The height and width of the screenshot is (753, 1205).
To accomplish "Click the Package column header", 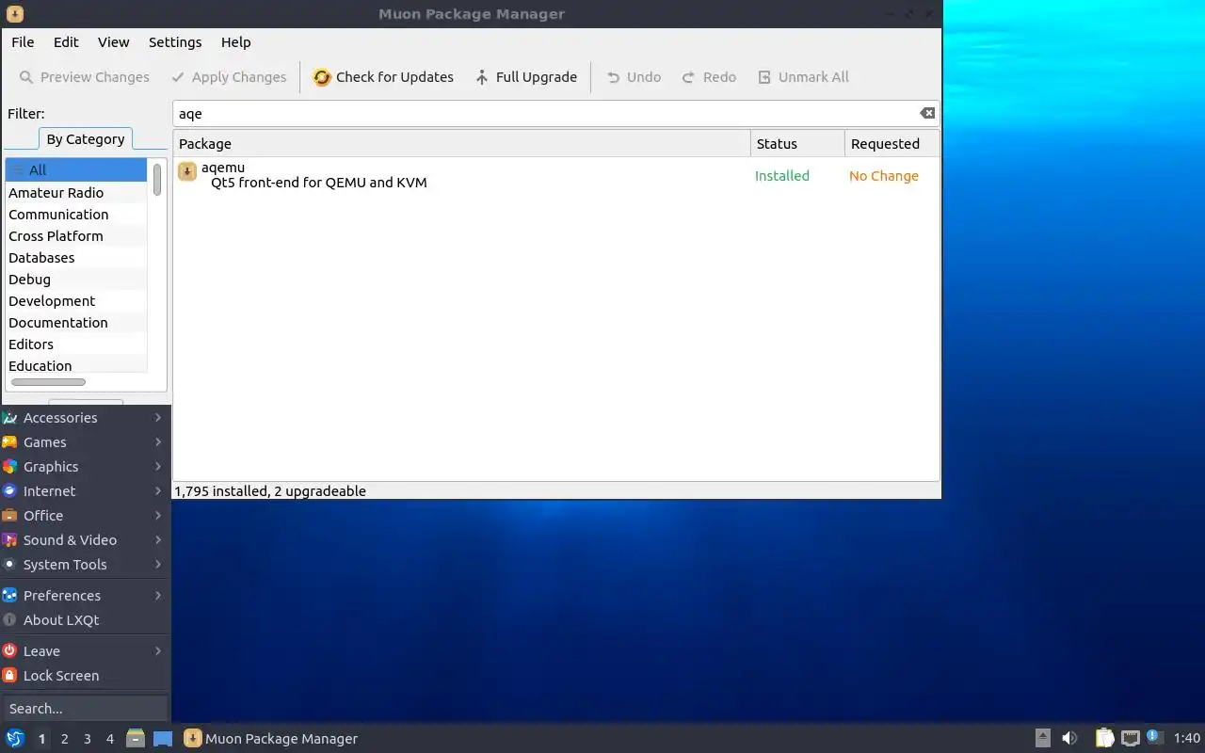I will (461, 144).
